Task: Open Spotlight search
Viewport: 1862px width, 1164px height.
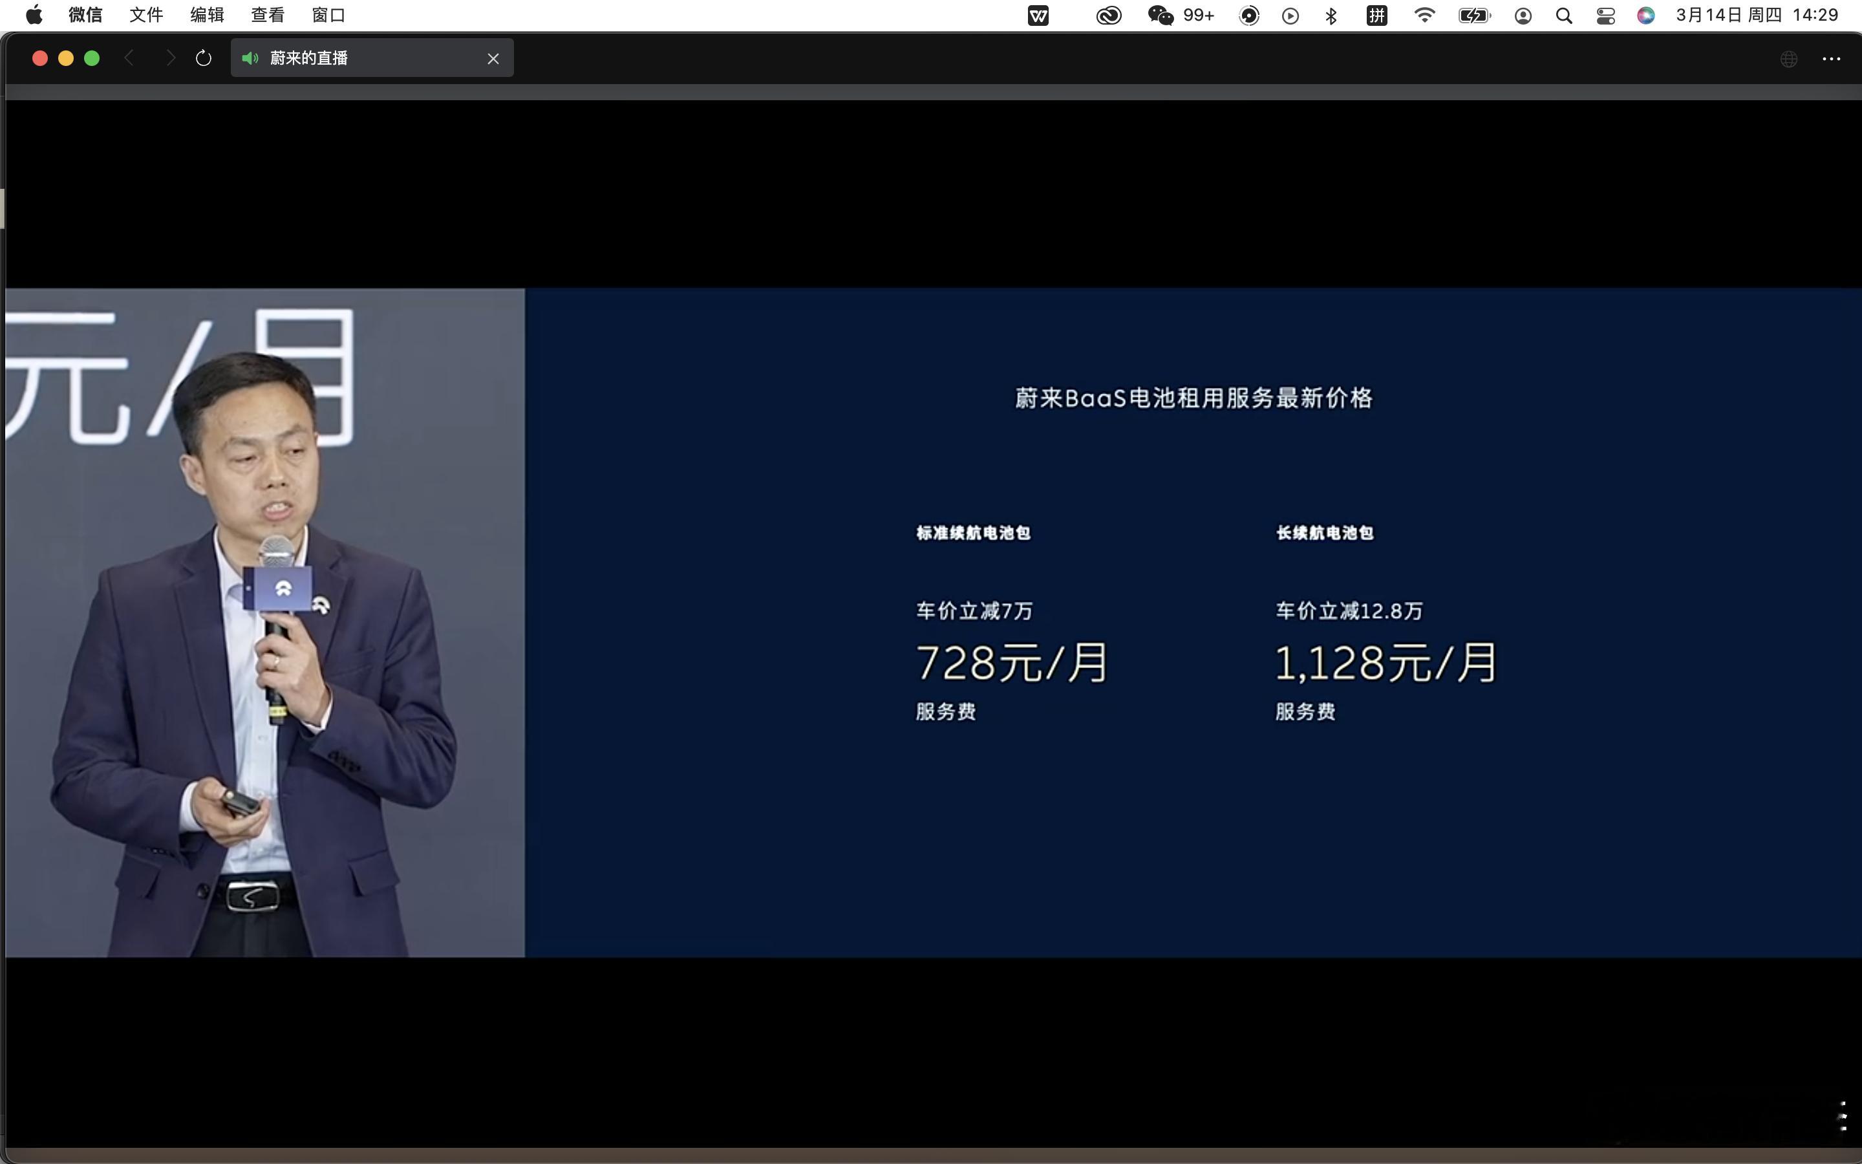Action: coord(1563,16)
